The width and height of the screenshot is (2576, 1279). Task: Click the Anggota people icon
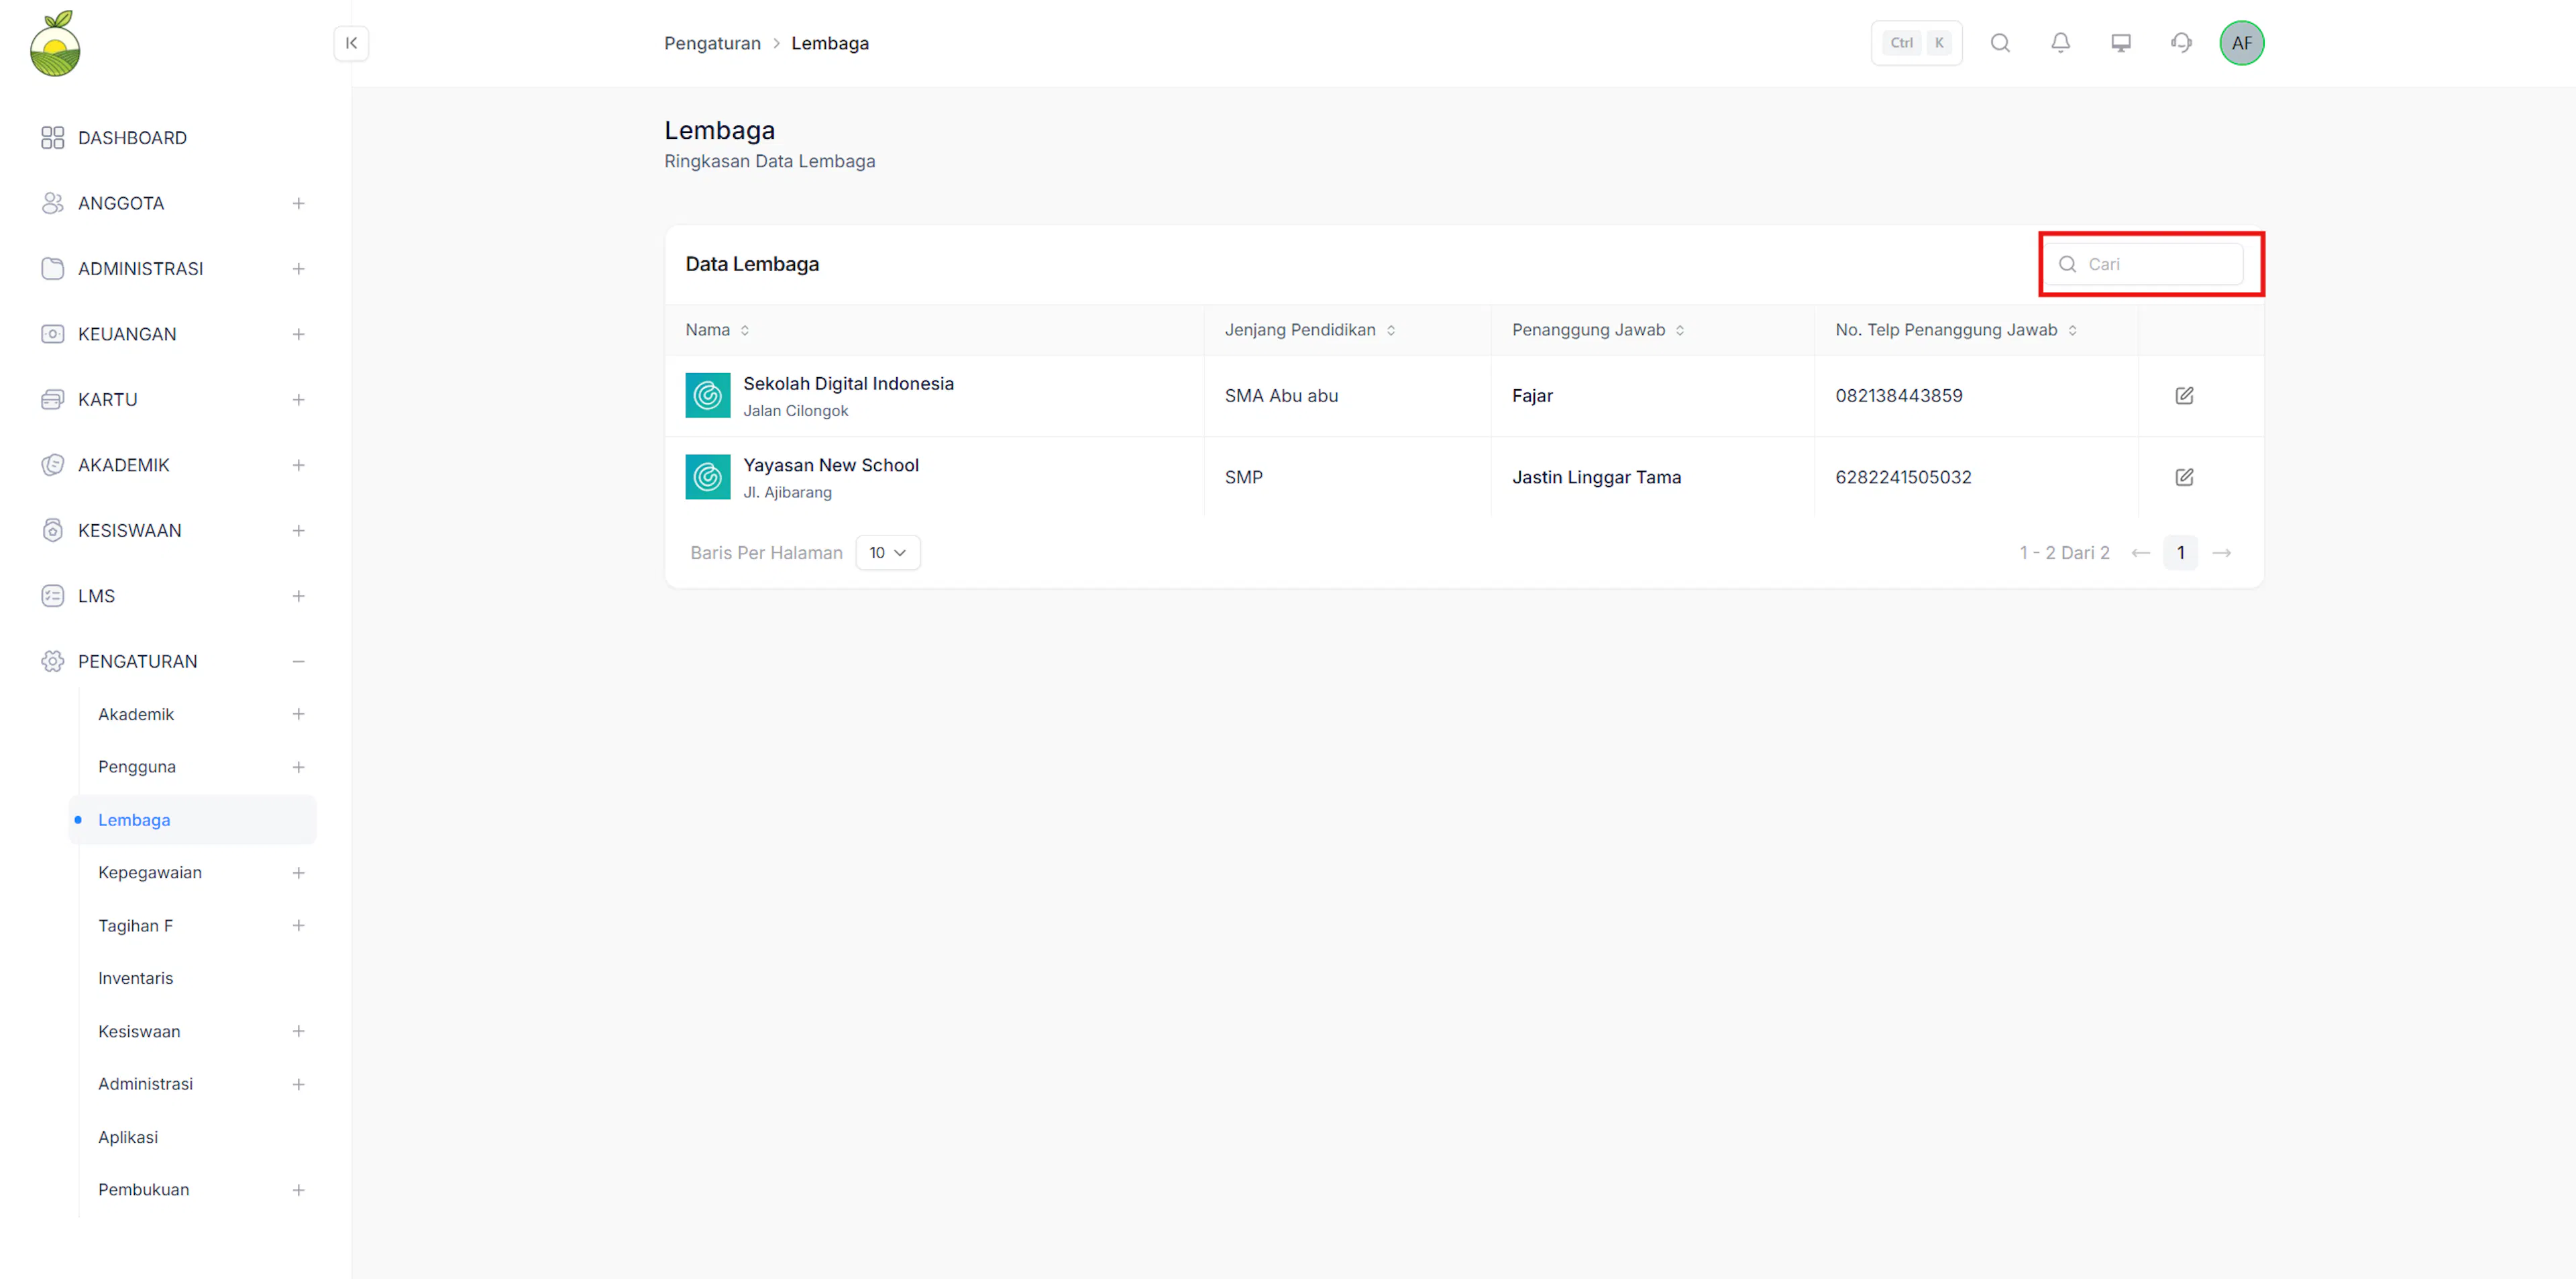click(53, 203)
